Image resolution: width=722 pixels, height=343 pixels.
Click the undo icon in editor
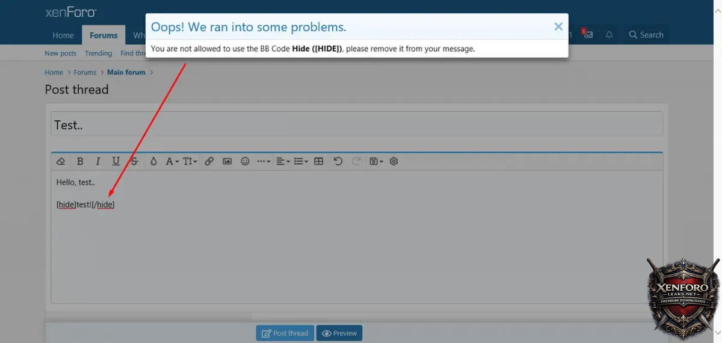338,161
